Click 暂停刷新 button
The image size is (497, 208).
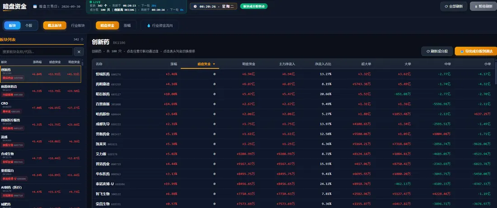(483, 6)
